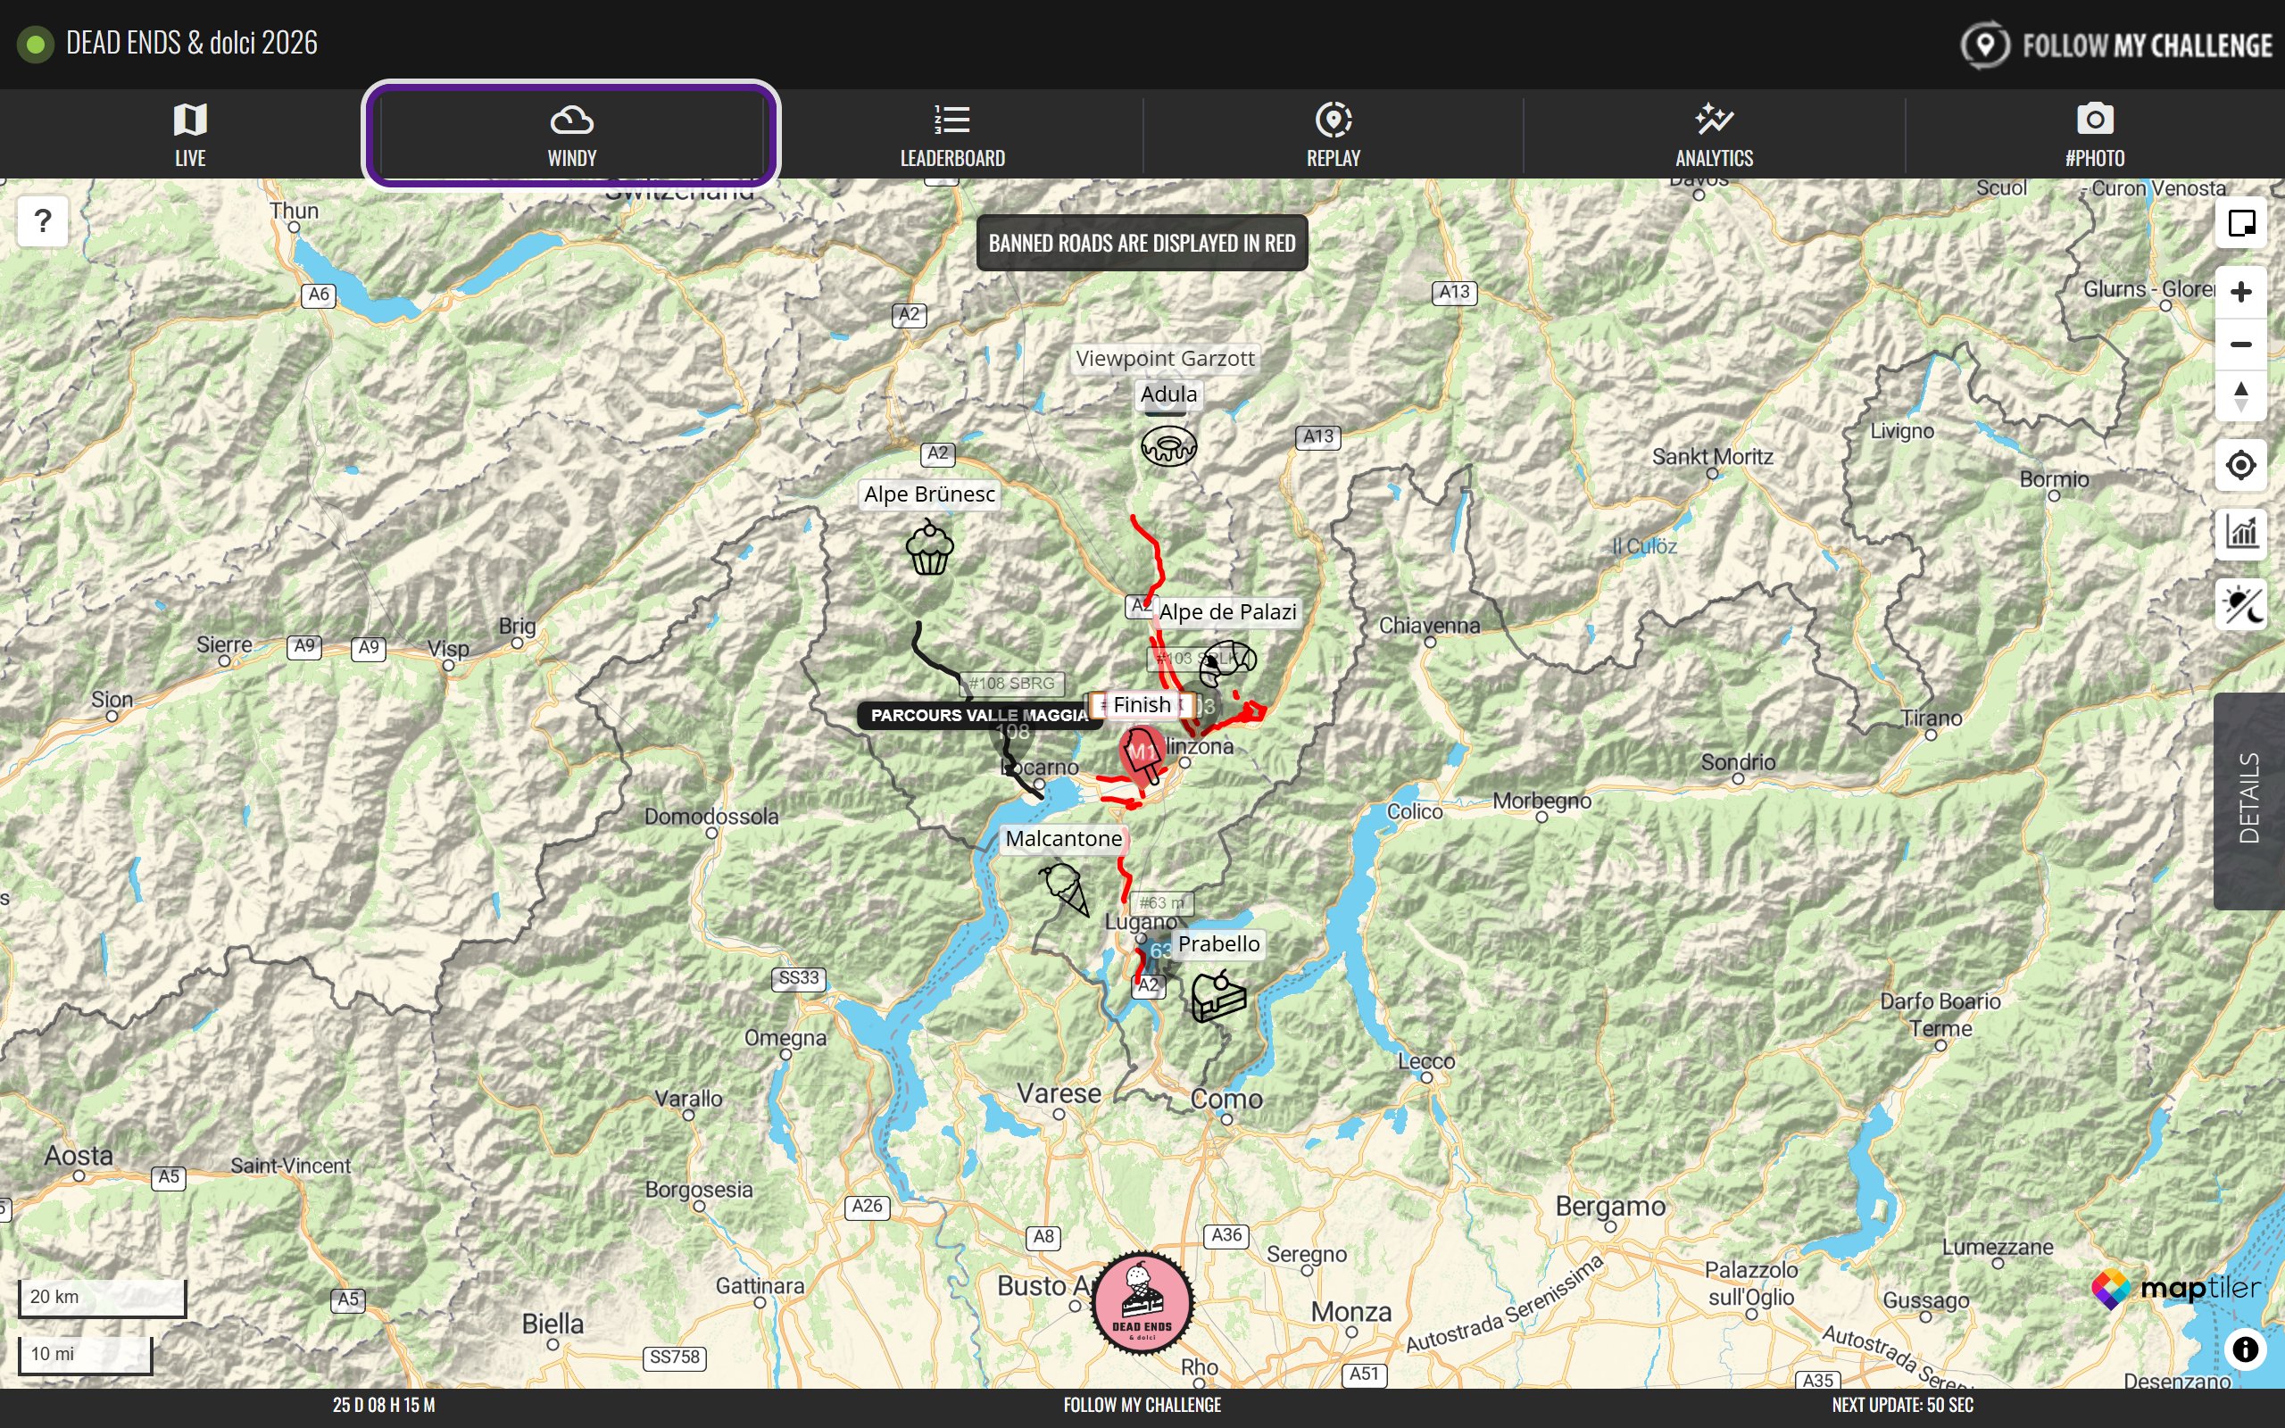This screenshot has width=2285, height=1428.
Task: Click the popsicle marker near Finish
Action: pos(1142,755)
